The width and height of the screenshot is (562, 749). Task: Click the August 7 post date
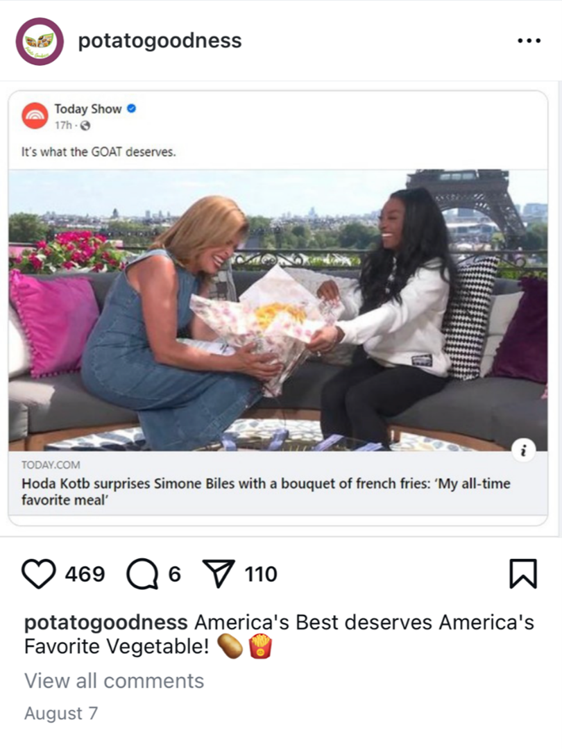(x=61, y=713)
